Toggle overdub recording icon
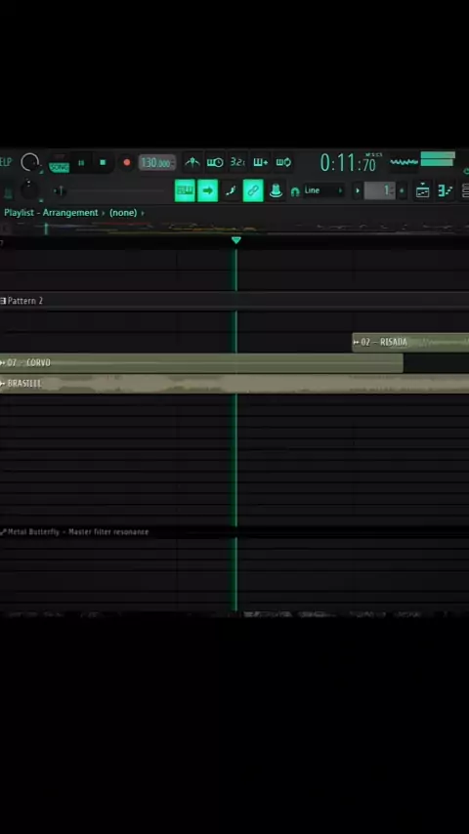 (x=260, y=162)
